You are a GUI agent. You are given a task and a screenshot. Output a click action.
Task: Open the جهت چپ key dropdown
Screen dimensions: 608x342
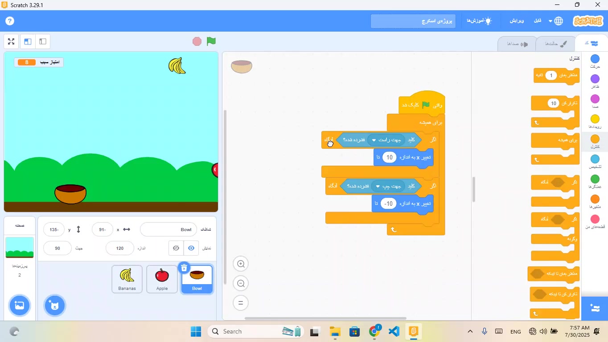tap(389, 186)
